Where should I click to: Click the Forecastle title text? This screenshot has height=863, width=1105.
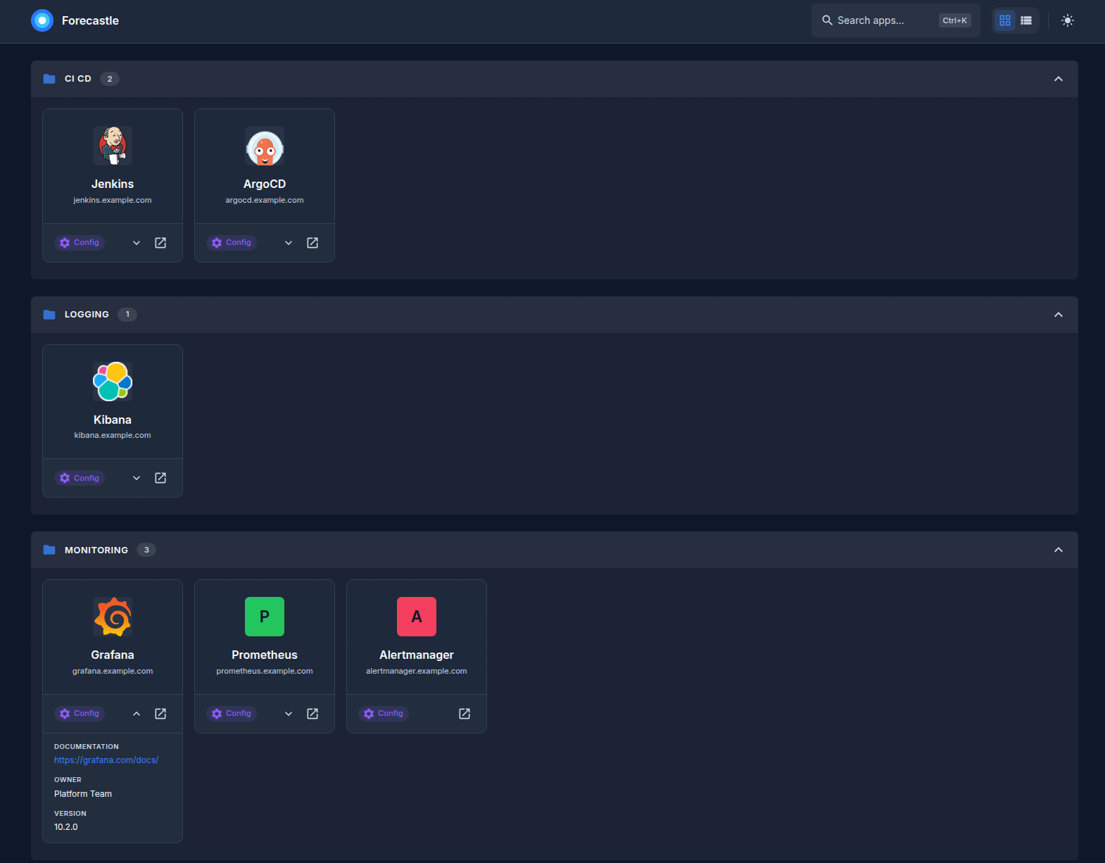click(x=90, y=20)
